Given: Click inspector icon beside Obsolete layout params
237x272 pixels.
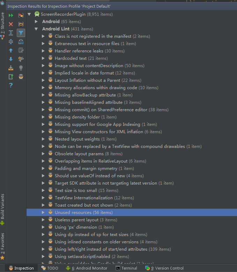Looking at the screenshot, I should [50, 153].
